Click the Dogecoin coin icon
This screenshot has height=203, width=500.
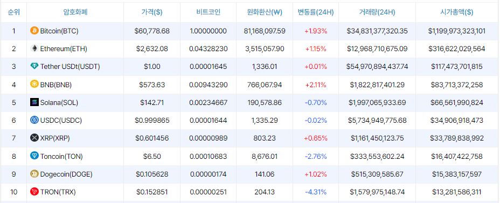(x=34, y=174)
